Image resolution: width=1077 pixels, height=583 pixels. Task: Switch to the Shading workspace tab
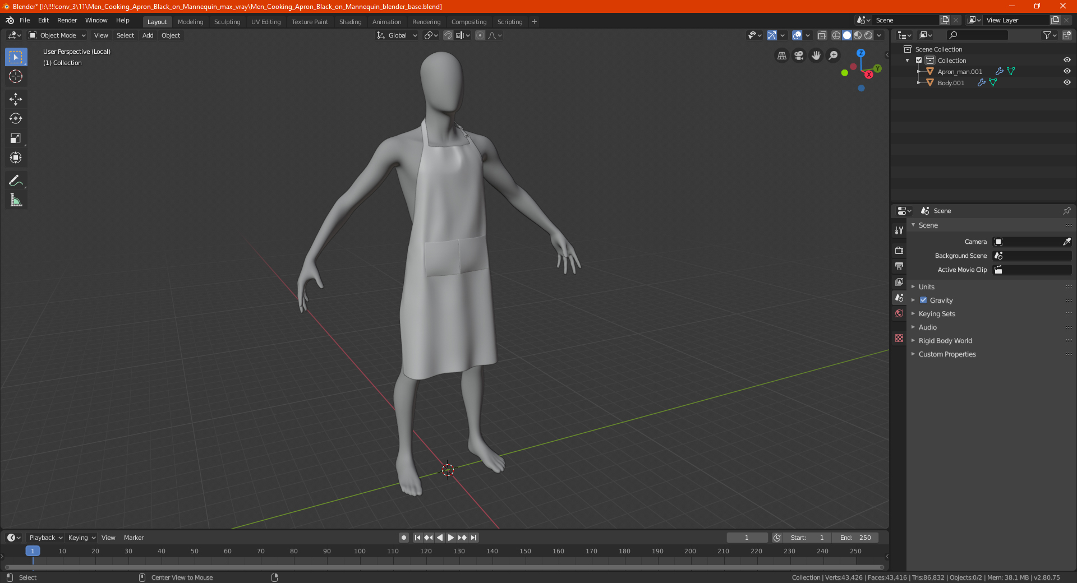tap(350, 22)
